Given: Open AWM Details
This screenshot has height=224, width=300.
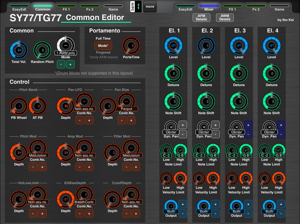Looking at the screenshot, I should pos(225,18).
